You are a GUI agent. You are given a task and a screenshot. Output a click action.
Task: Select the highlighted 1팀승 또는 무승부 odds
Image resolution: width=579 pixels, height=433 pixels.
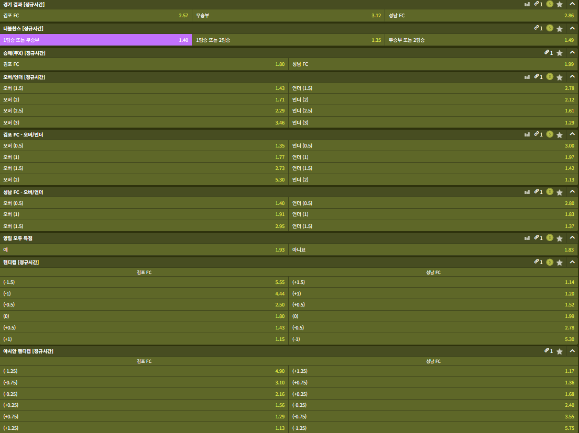point(96,40)
